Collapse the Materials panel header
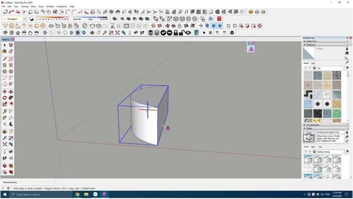This screenshot has height=199, width=353. tap(325, 45)
